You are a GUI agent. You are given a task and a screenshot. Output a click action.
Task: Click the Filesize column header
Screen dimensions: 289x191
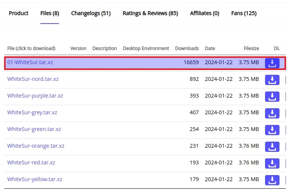click(251, 48)
